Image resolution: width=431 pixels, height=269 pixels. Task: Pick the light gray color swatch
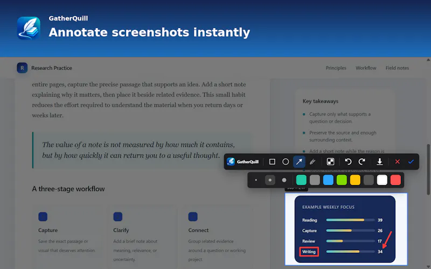pos(315,180)
